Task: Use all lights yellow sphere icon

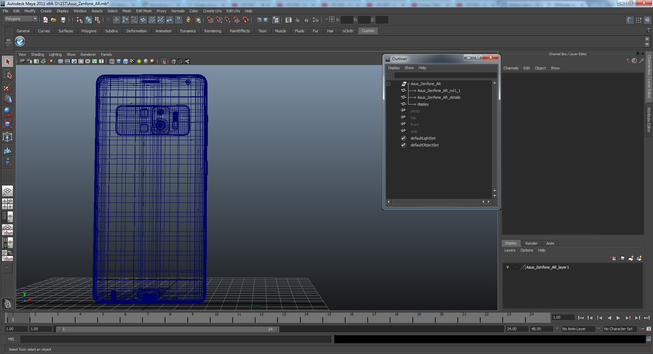Action: pos(139,61)
